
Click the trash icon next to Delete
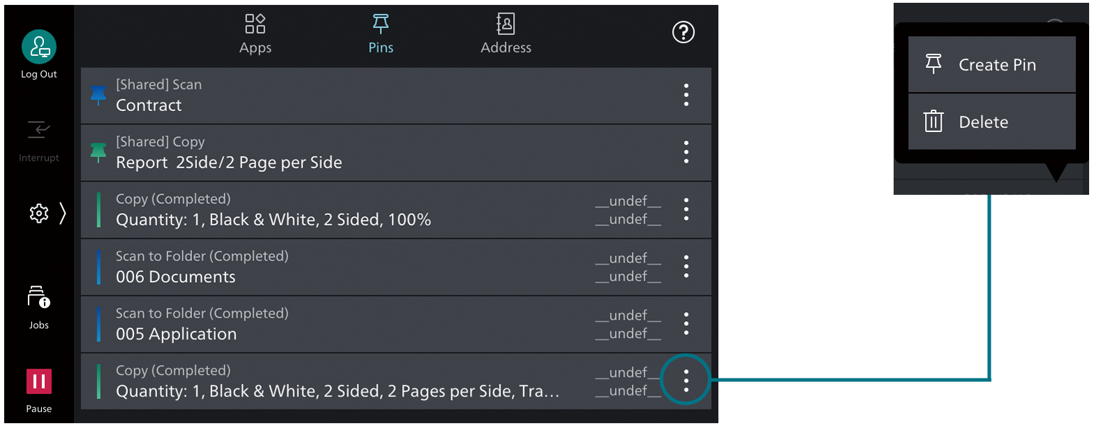933,121
